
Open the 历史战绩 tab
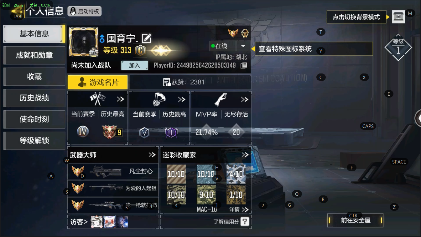34,98
